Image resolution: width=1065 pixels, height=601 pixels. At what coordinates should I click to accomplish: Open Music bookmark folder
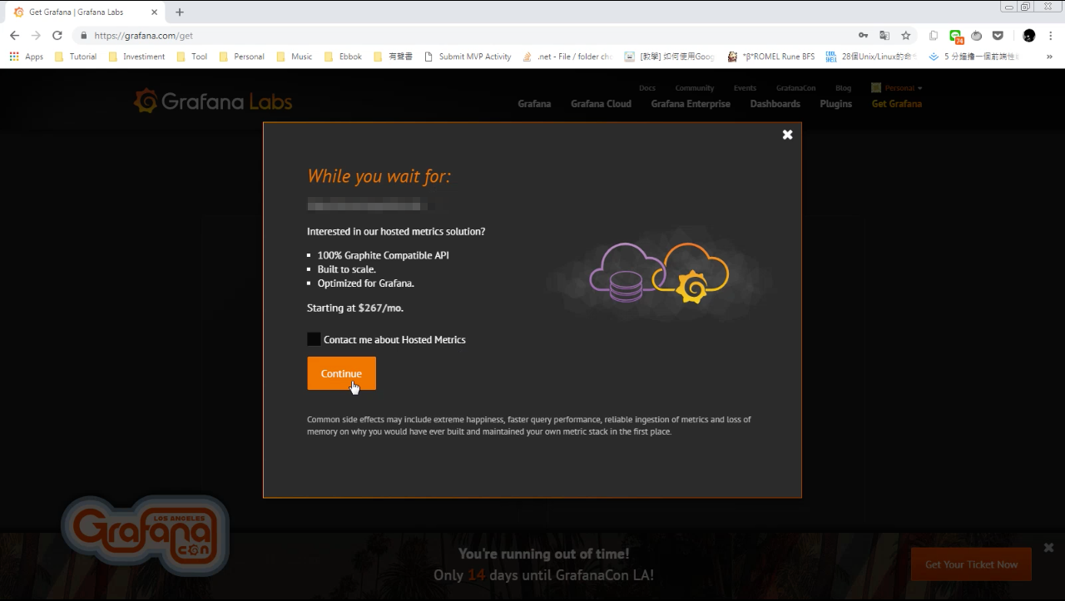[294, 57]
